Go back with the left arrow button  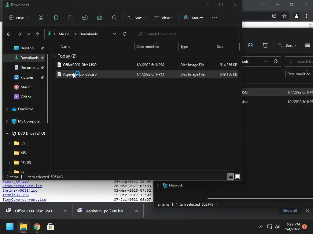(9, 34)
